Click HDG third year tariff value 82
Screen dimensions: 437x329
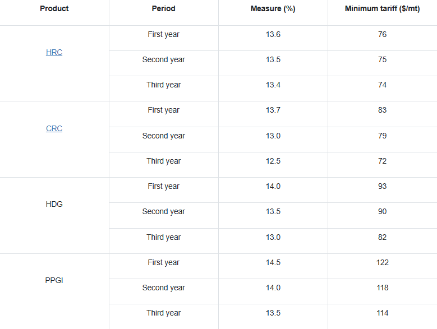click(x=382, y=237)
